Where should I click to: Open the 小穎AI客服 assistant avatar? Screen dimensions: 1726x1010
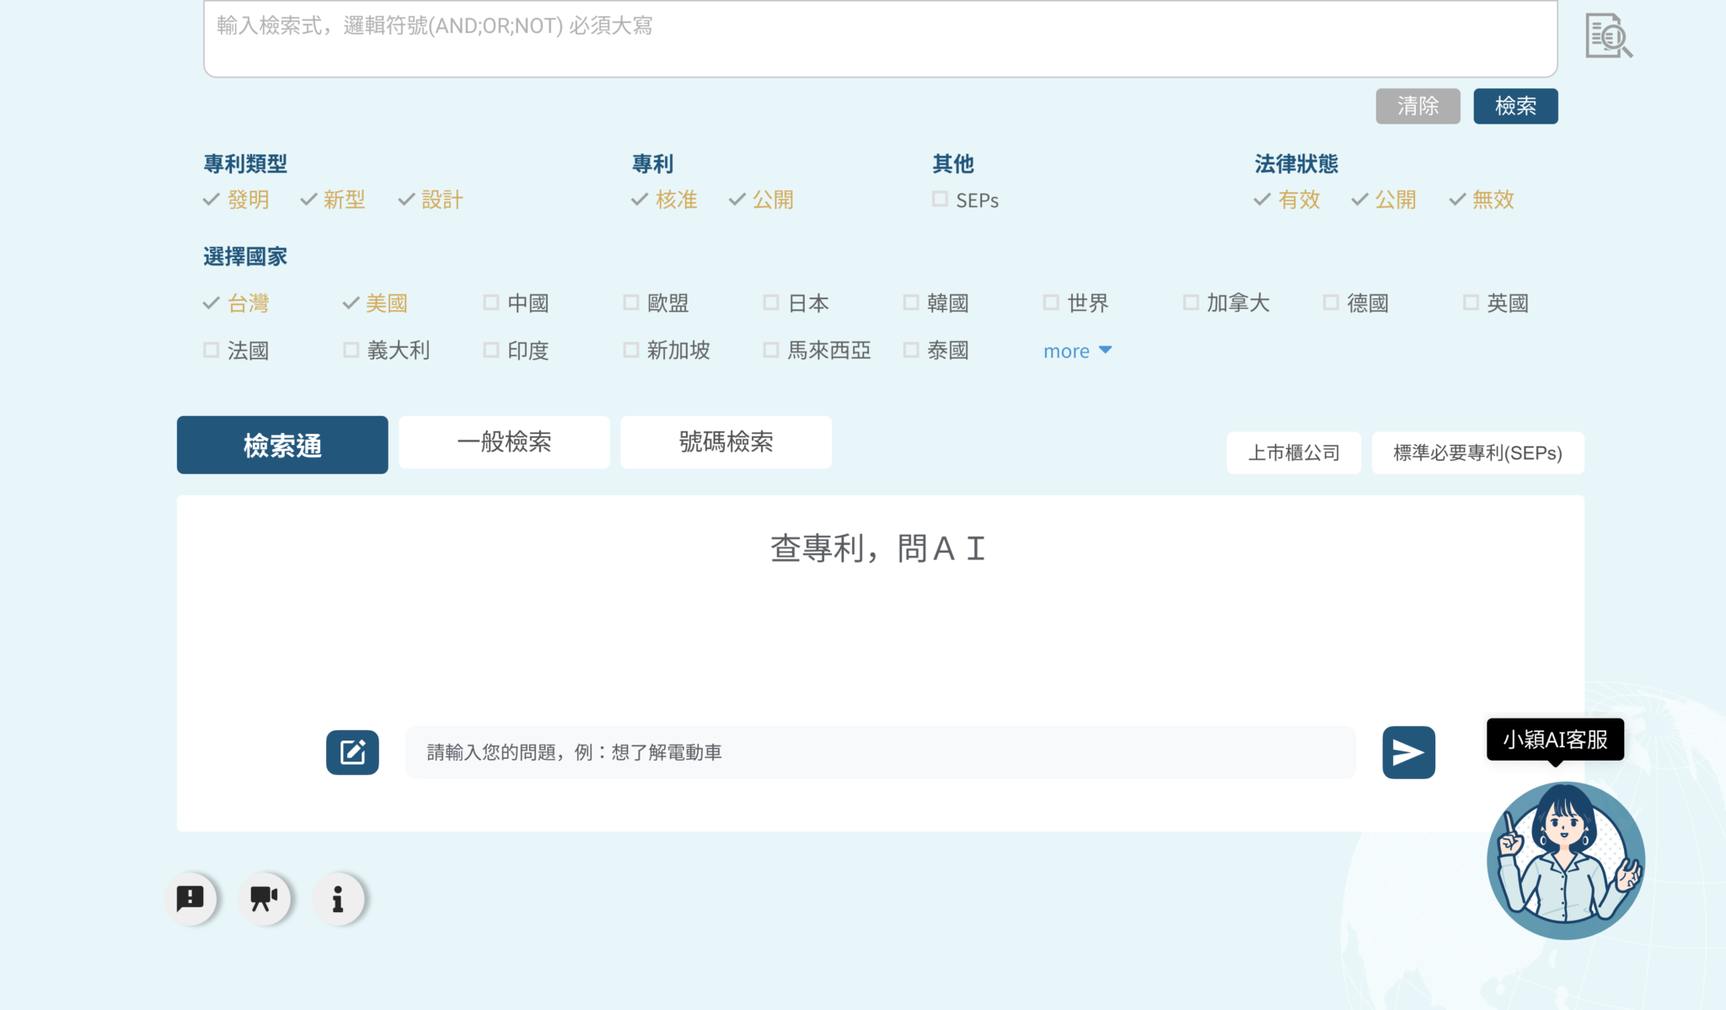pos(1565,860)
